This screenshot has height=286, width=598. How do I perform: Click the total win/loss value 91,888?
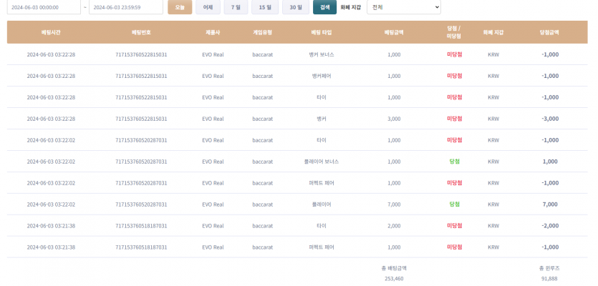point(549,279)
